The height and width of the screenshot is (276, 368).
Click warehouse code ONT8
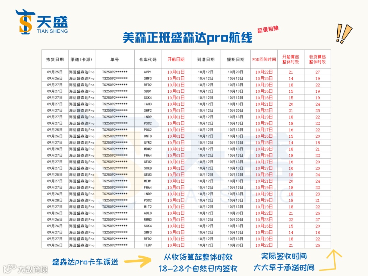148,136
